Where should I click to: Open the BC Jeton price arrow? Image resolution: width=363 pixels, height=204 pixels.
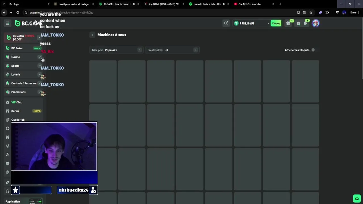(x=39, y=37)
